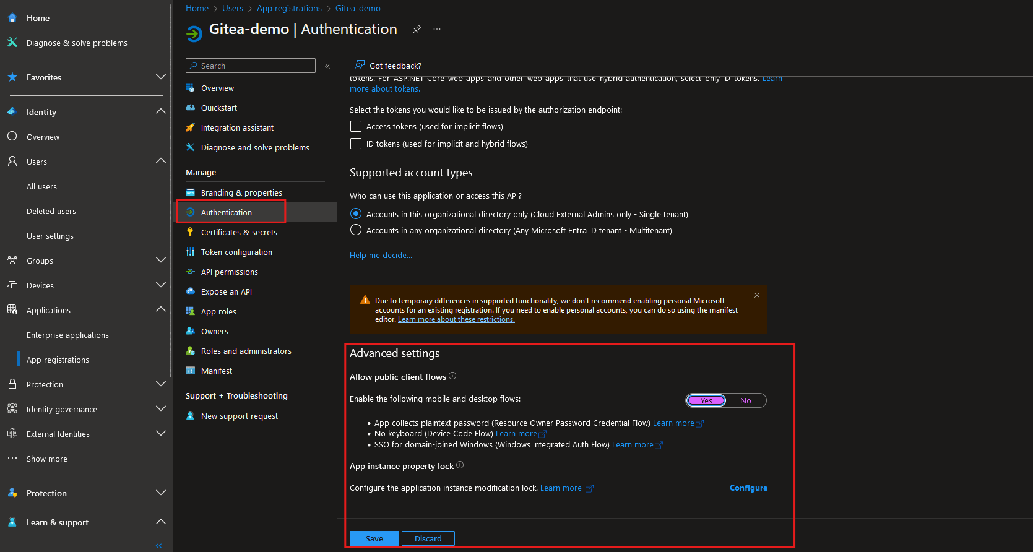1033x552 pixels.
Task: Click the Token configuration icon
Action: pos(190,252)
